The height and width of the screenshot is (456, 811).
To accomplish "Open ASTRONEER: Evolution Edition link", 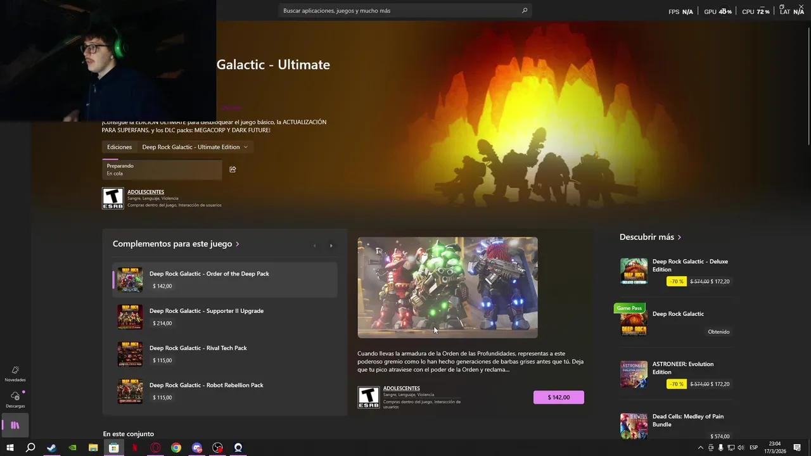I will [x=683, y=368].
